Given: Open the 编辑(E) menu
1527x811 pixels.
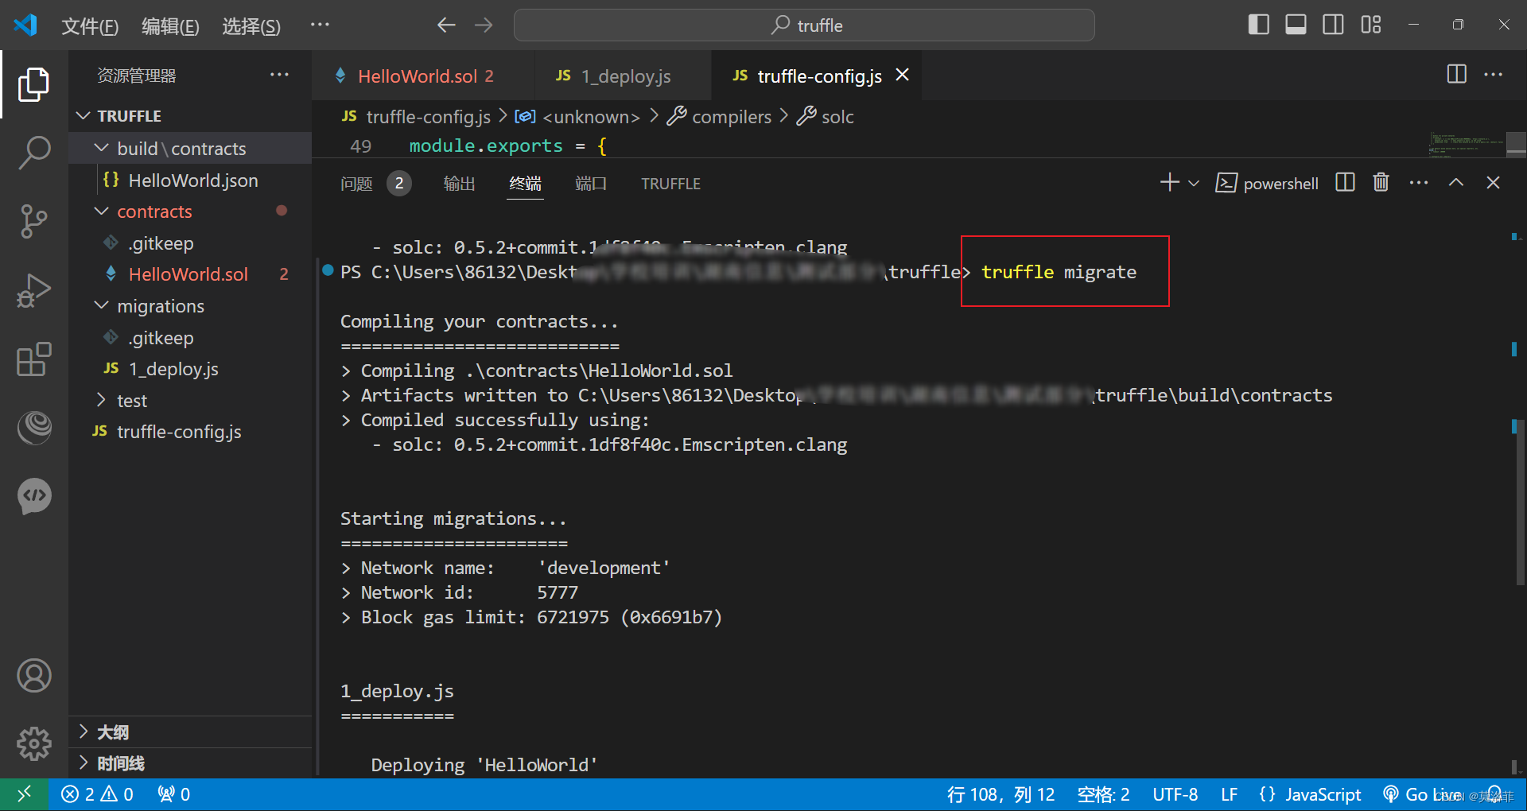Looking at the screenshot, I should (170, 26).
